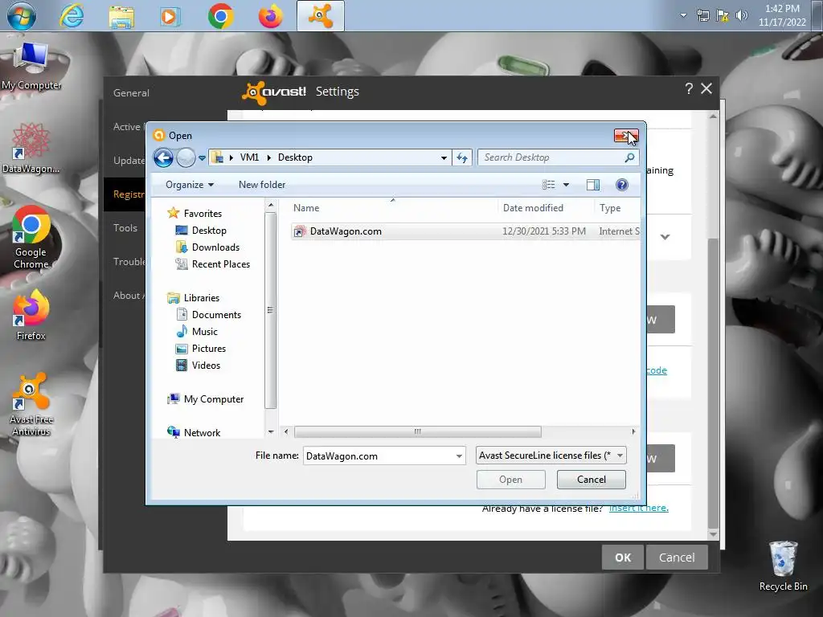Screen dimensions: 823x617
Task: Click the Open button in dialog
Action: (510, 480)
